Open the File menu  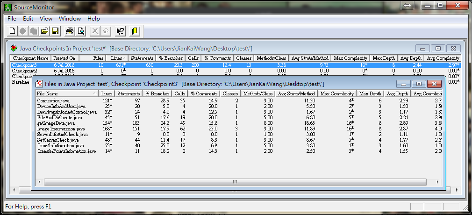tap(12, 19)
